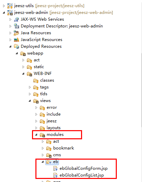Click the Deployed Resources globe folder icon
This screenshot has height=182, width=142.
click(x=16, y=46)
